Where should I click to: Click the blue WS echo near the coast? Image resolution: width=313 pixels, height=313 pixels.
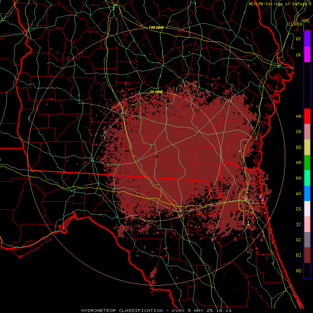[x=260, y=196]
